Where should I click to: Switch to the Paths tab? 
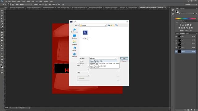(187, 34)
